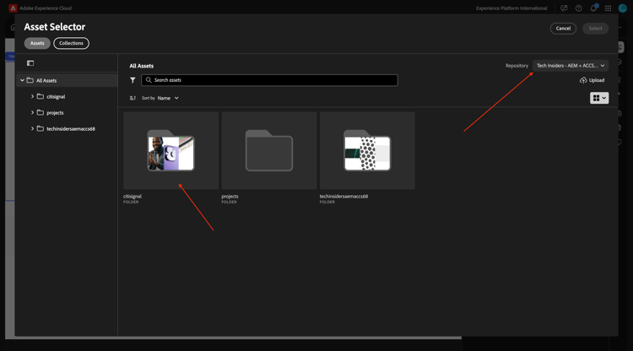The height and width of the screenshot is (351, 633).
Task: Open the notifications bell icon
Action: (593, 8)
